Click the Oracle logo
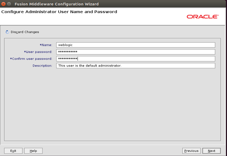Screen dimensions: 227x156 [202, 17]
